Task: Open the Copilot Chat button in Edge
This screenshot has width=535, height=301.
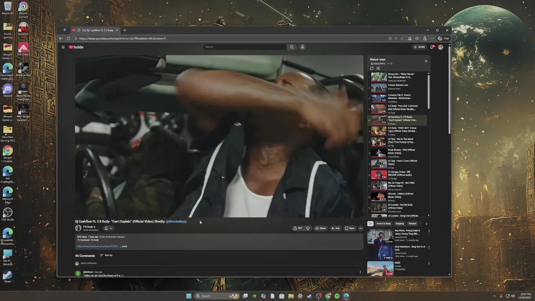Action: [443, 38]
